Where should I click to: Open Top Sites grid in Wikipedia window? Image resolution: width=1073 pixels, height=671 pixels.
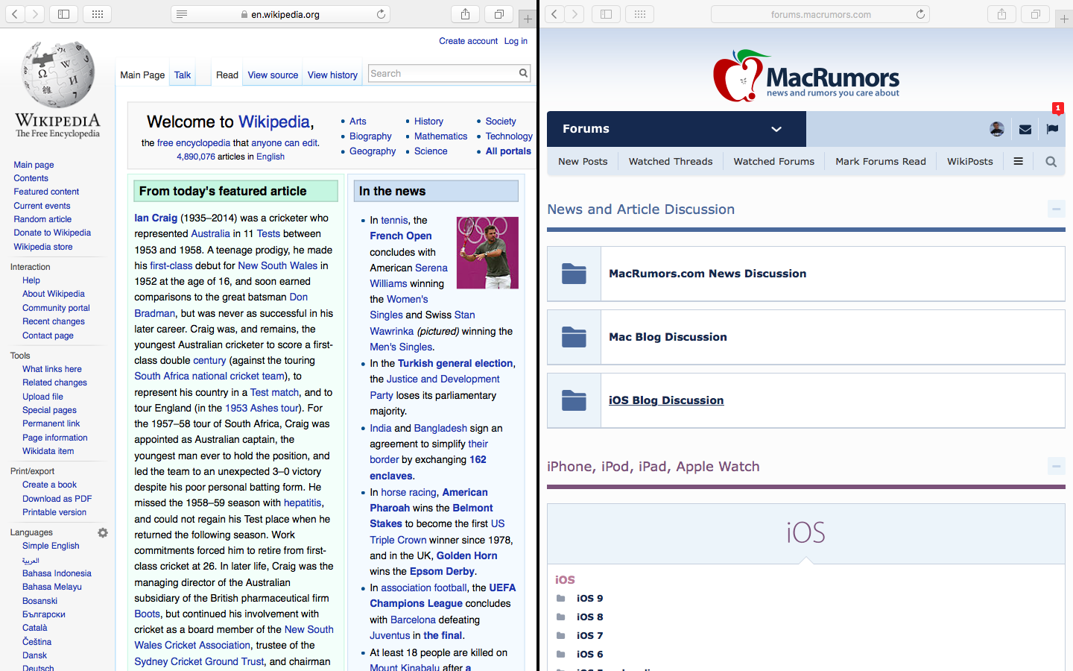coord(98,14)
